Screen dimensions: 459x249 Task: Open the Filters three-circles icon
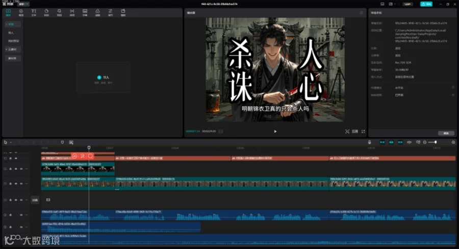[97, 13]
